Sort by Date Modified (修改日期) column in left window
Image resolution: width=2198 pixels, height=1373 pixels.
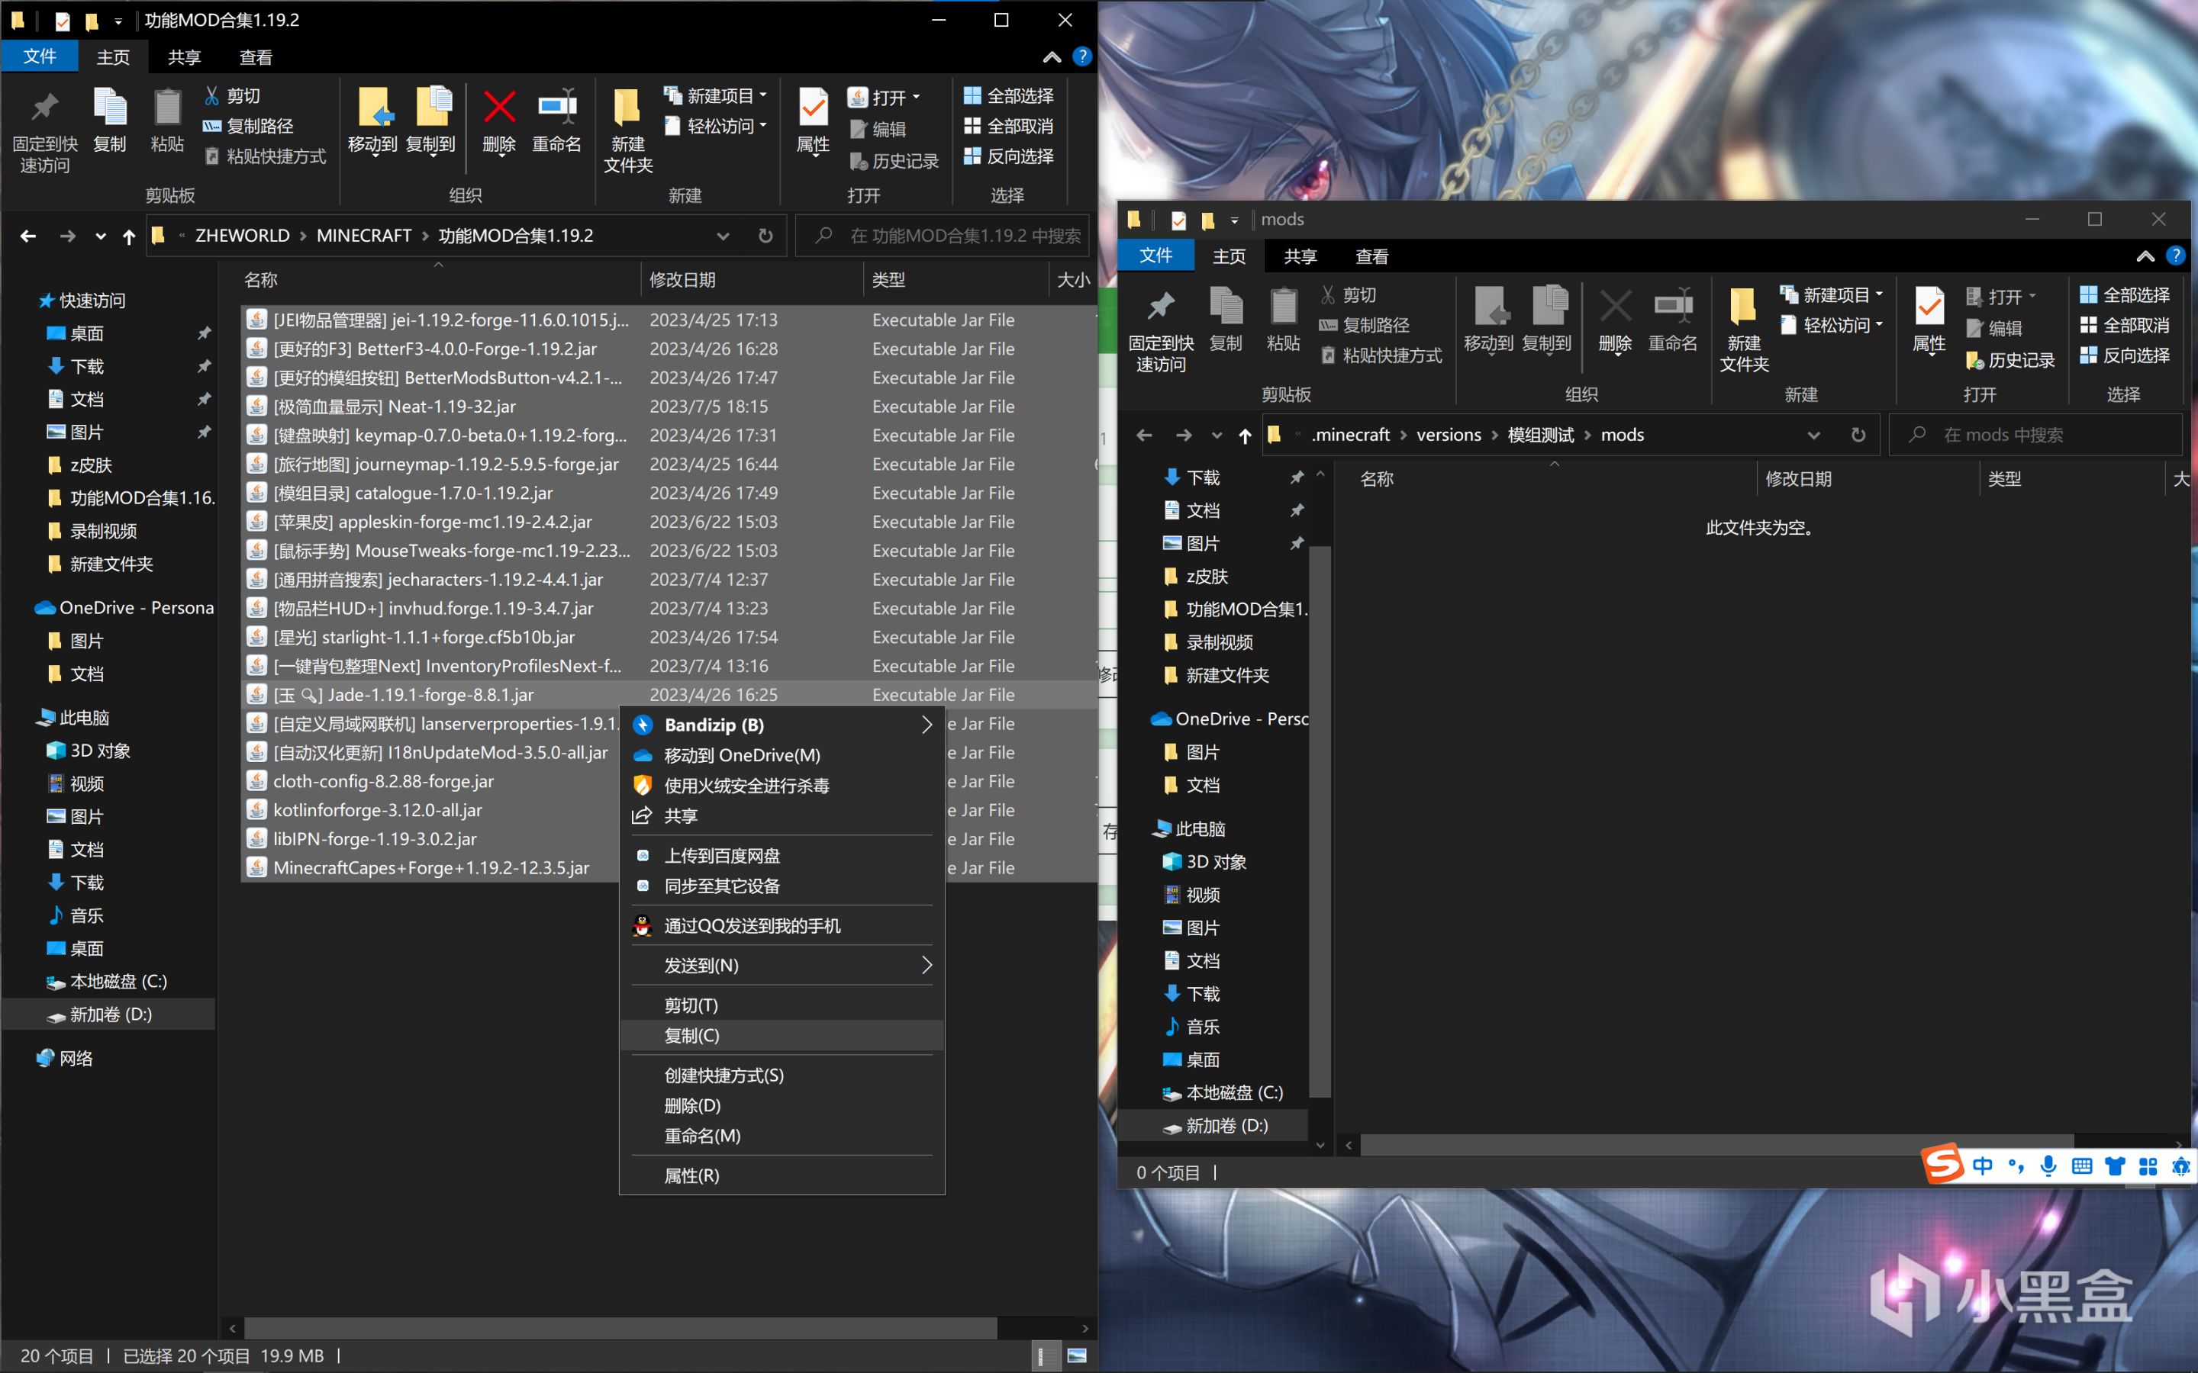tap(752, 280)
